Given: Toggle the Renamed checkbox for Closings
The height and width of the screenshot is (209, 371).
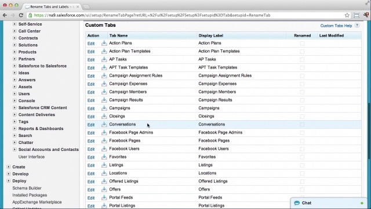Looking at the screenshot, I should click(302, 117).
